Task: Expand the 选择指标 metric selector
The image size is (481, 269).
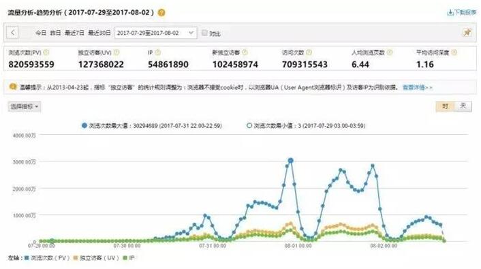Action: coord(25,106)
